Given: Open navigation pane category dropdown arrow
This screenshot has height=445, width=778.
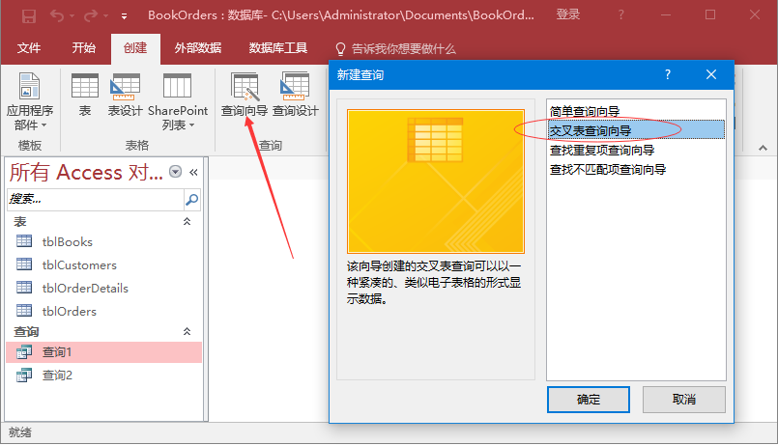Looking at the screenshot, I should pos(175,172).
